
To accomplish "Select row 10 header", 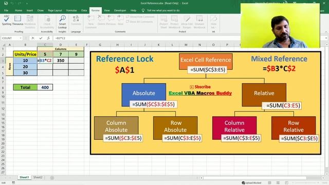I will [x=3, y=97].
